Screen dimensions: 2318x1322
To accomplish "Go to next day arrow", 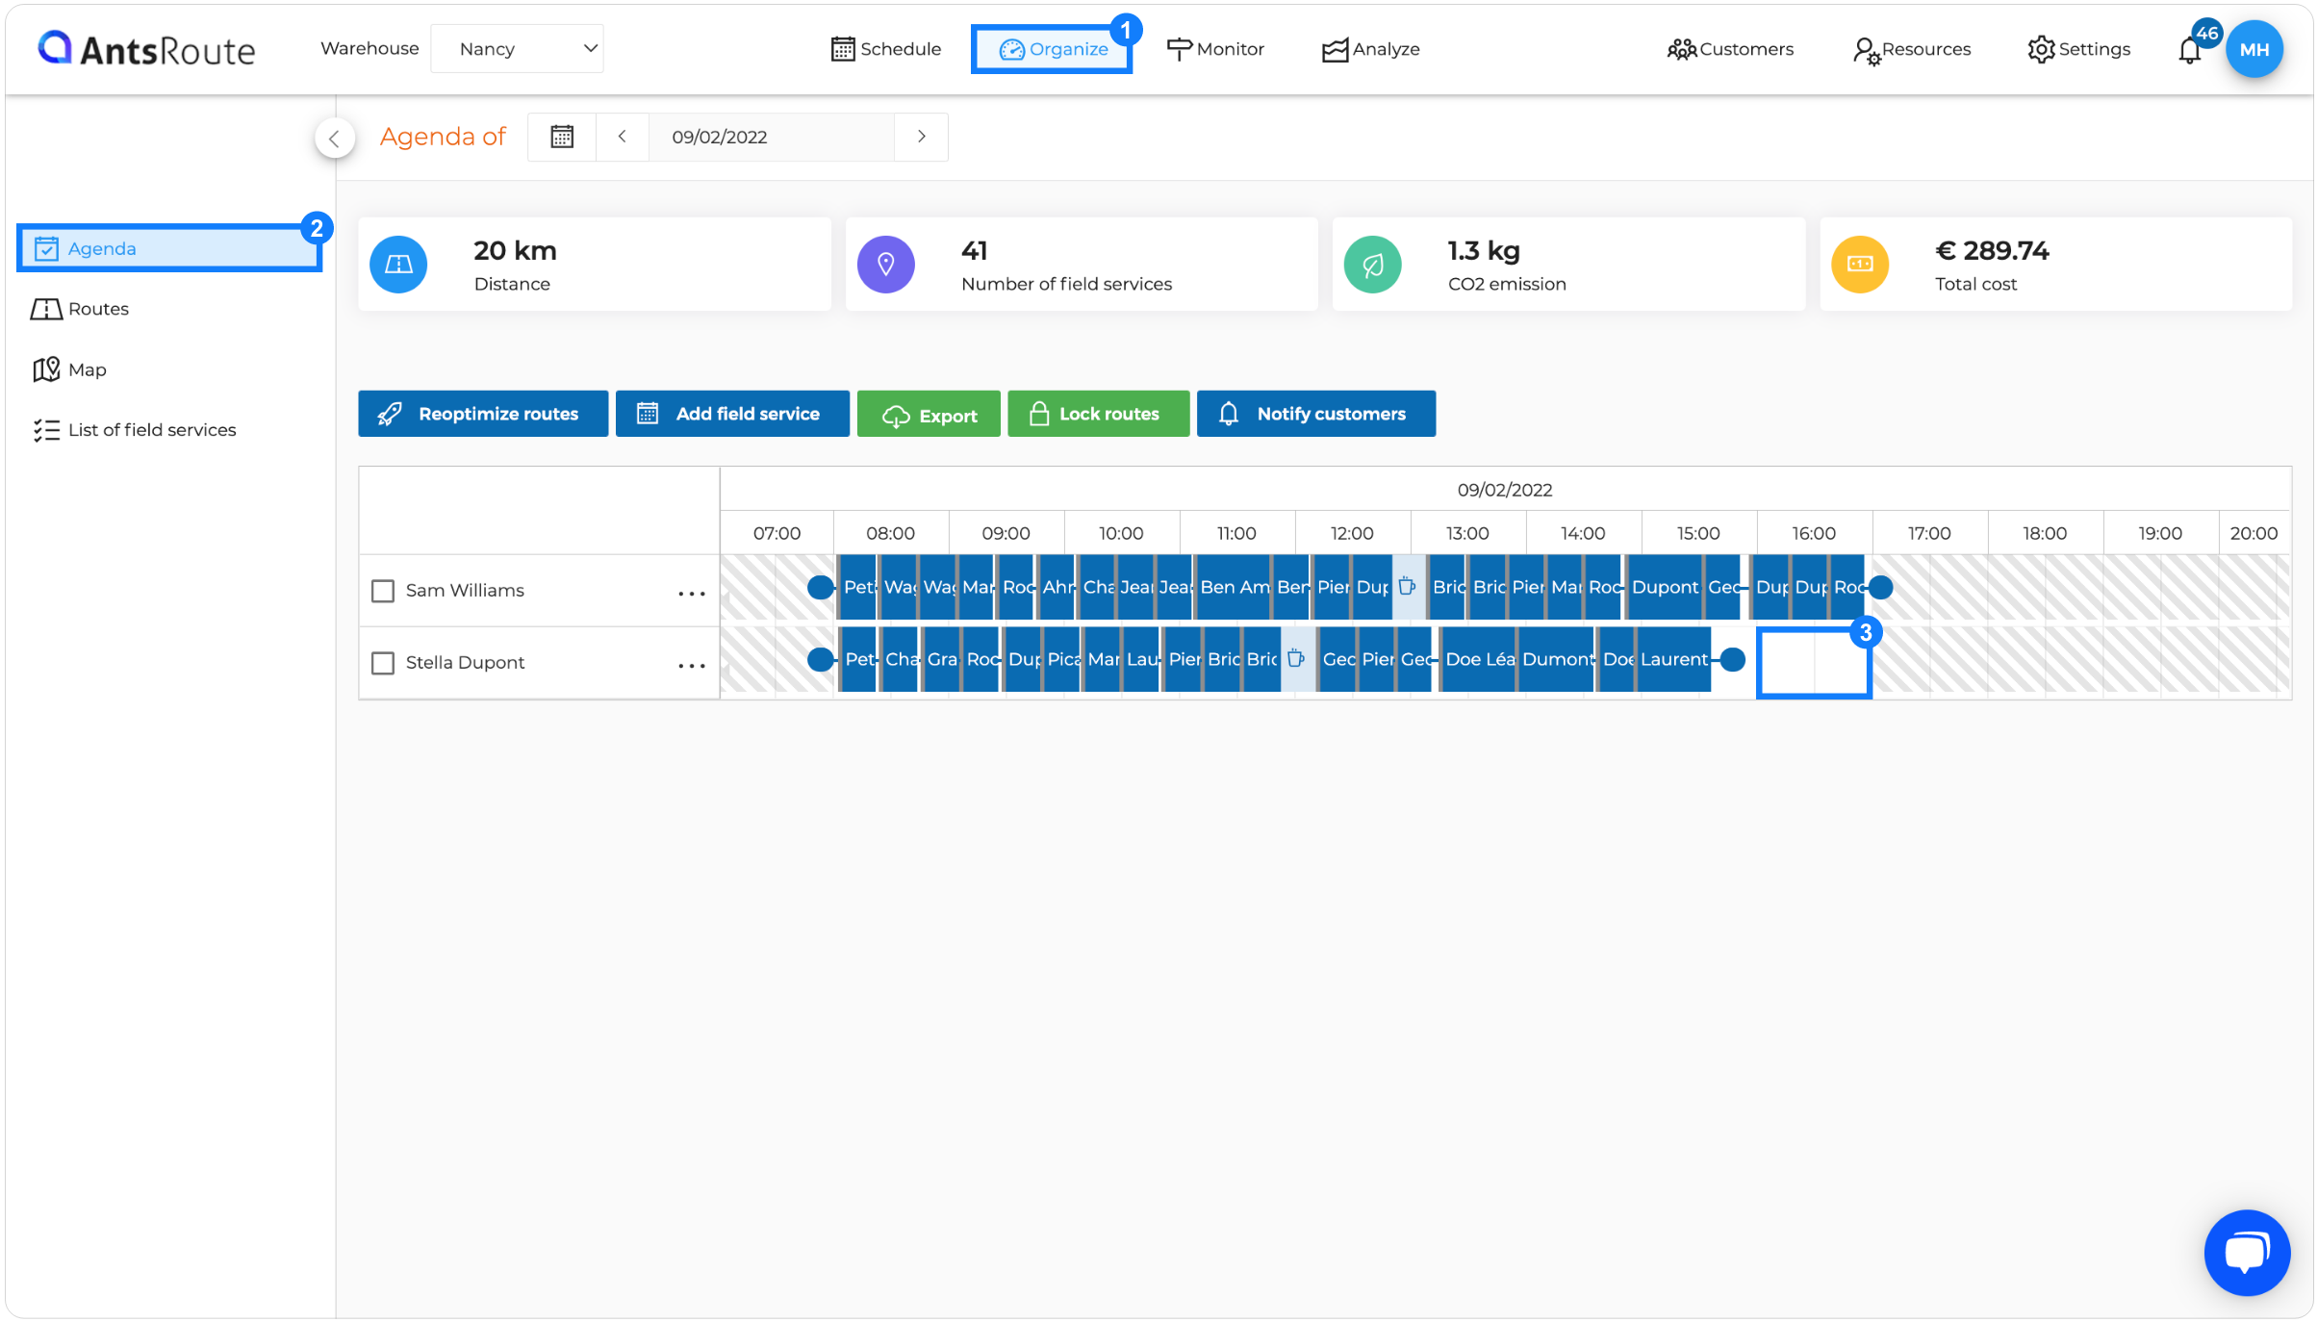I will click(x=921, y=137).
